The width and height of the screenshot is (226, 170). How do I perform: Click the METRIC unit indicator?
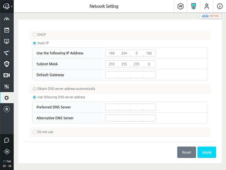click(x=211, y=16)
